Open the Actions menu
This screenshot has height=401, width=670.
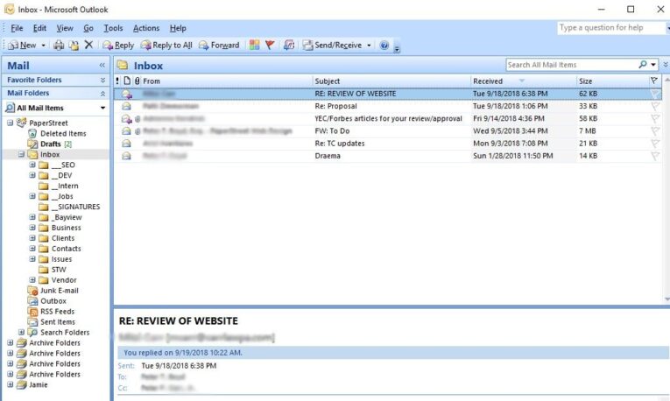(x=146, y=28)
